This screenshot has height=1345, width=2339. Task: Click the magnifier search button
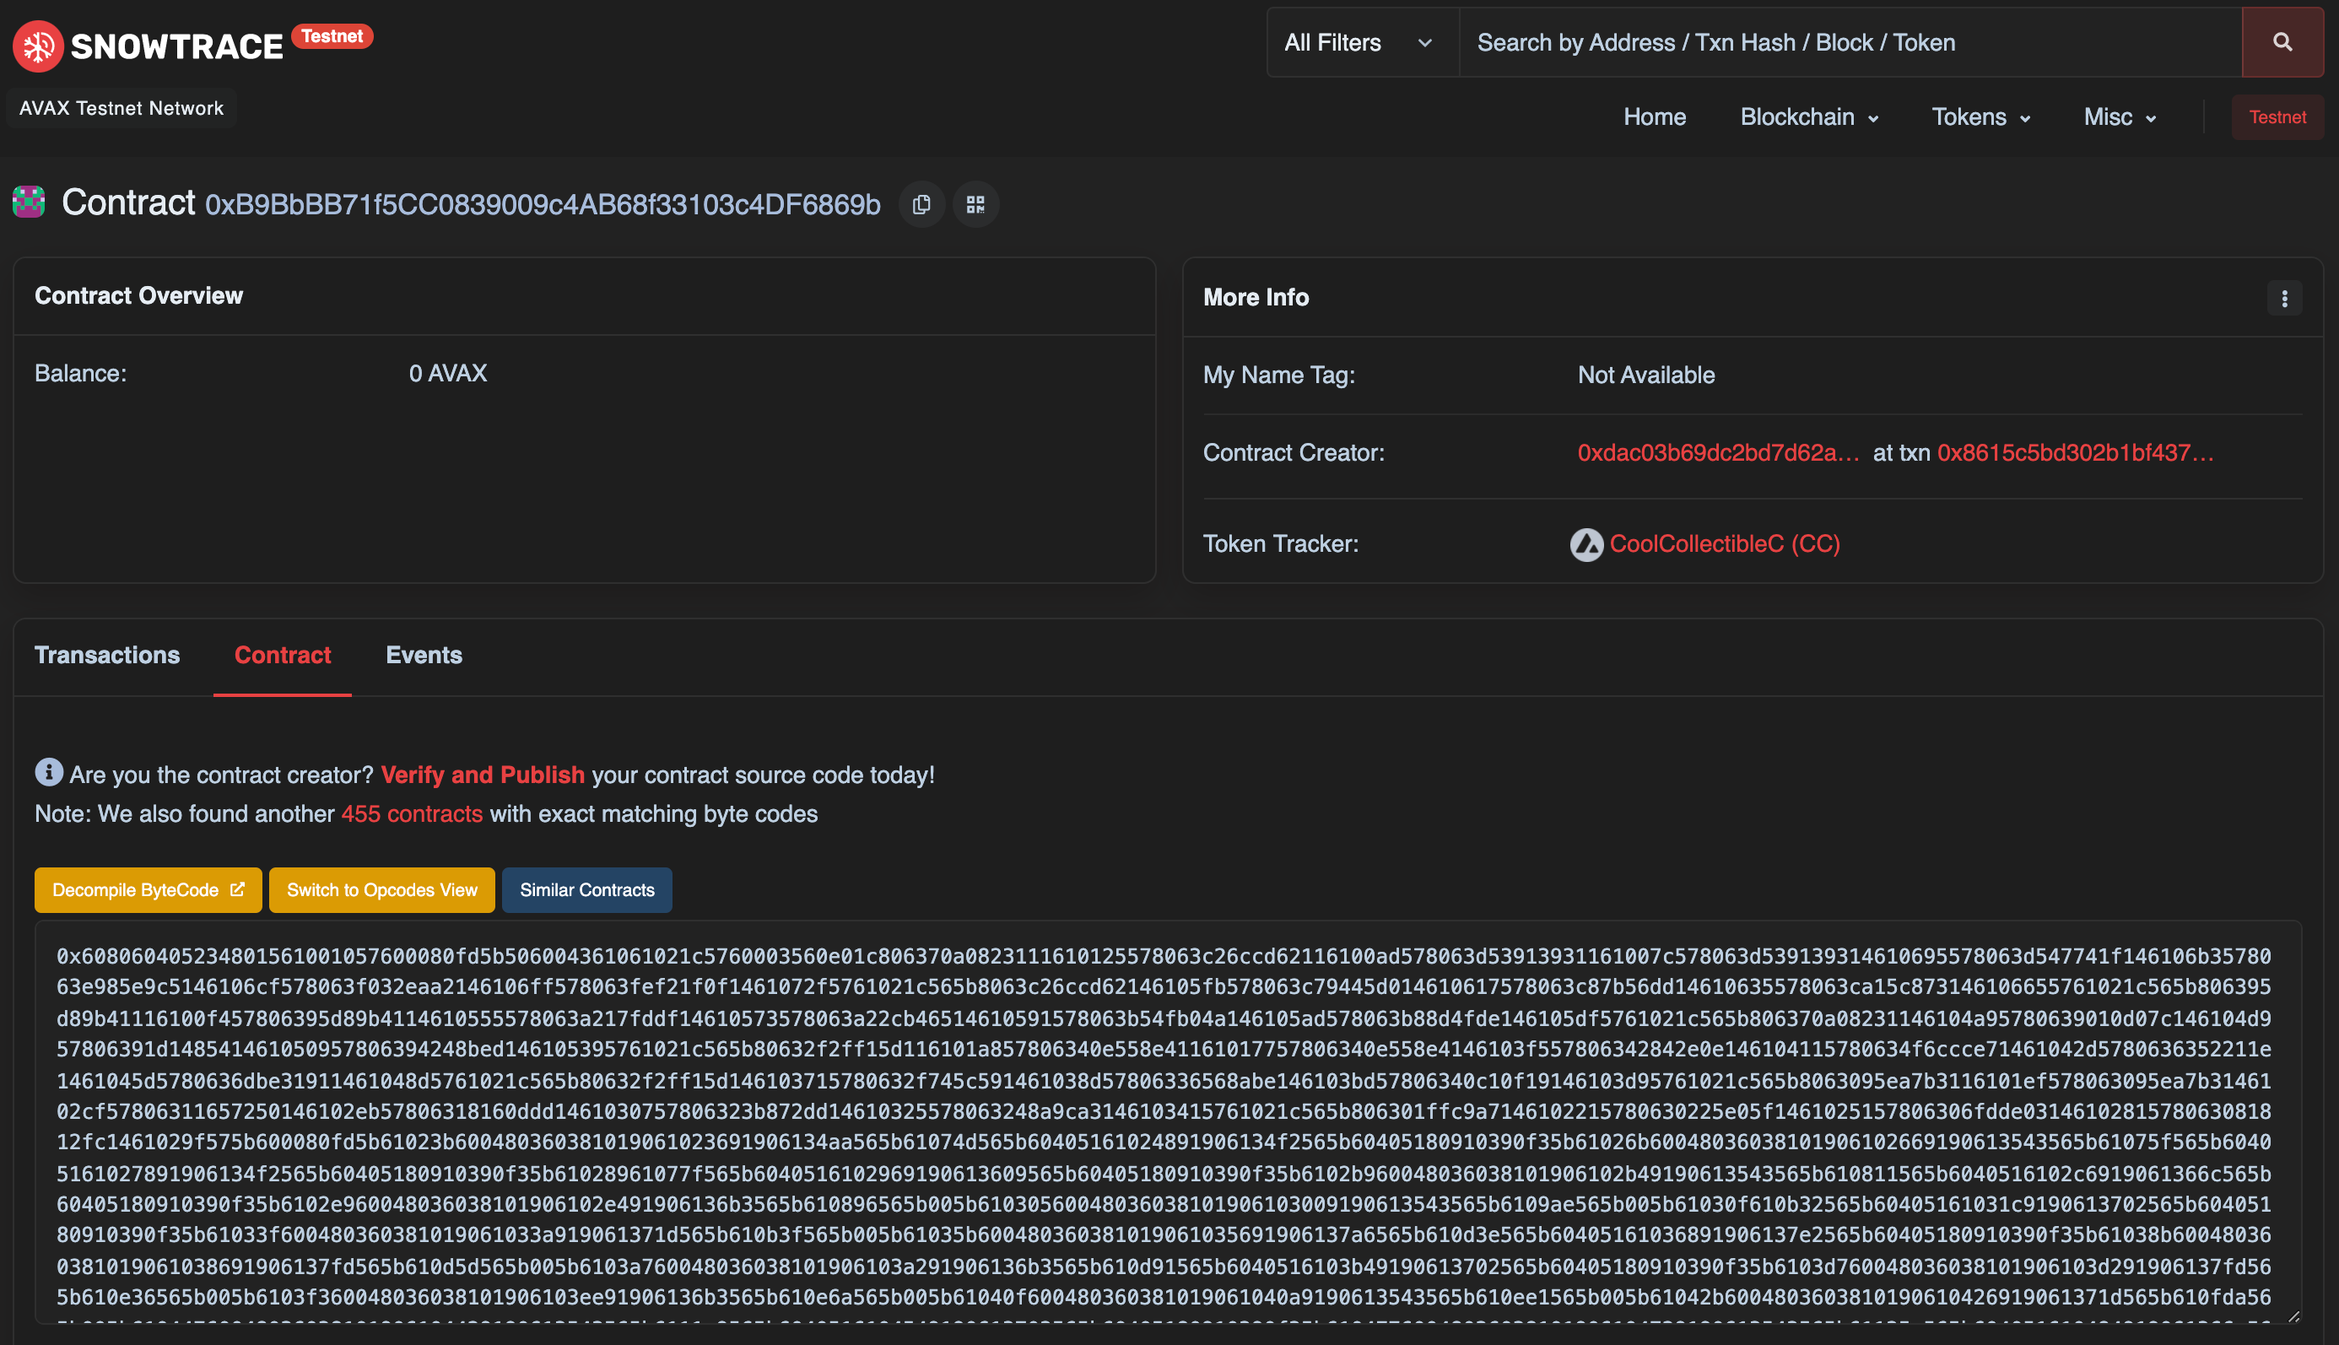(x=2282, y=42)
